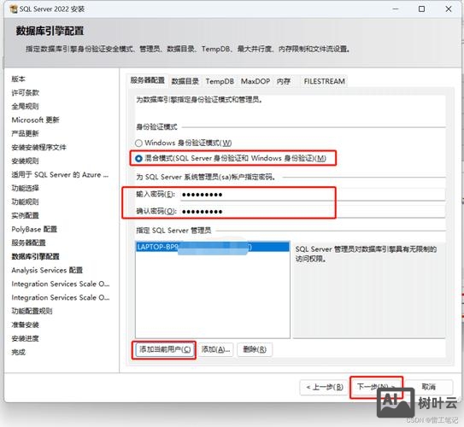Click Analysis Services 配置 step
This screenshot has width=464, height=427.
pos(47,270)
